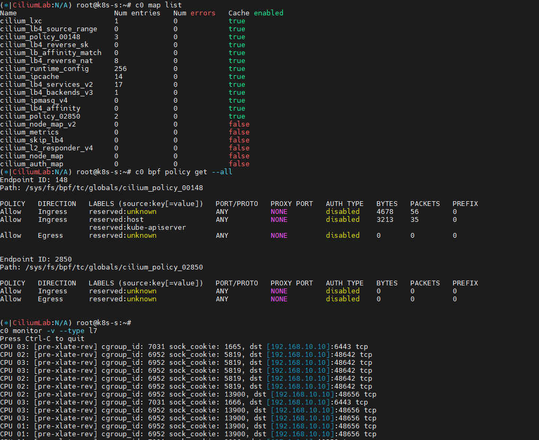Click the 'c0 bpf policy get --all' command

click(x=184, y=172)
